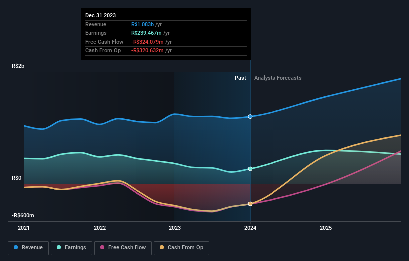Click the 2024 x-axis label
This screenshot has height=261, width=409.
(x=250, y=228)
